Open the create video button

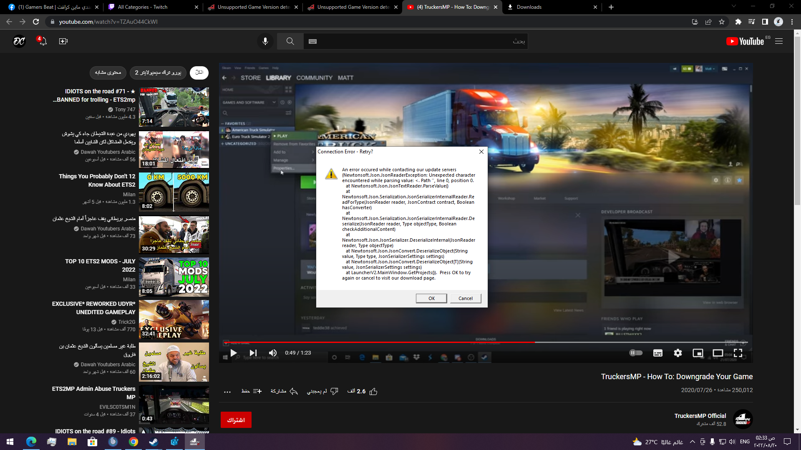(x=63, y=41)
